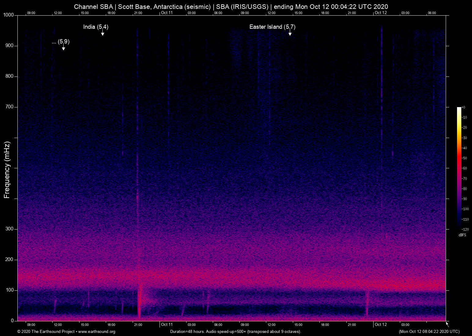Viewport: 472px width, 336px height.
Task: Click the color scale bar on the right
Action: click(459, 168)
